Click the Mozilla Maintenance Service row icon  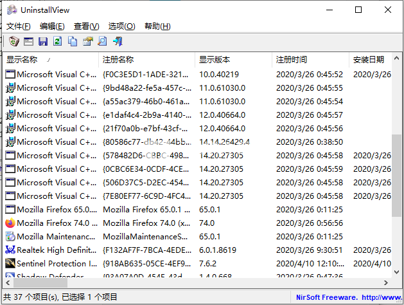(x=10, y=236)
